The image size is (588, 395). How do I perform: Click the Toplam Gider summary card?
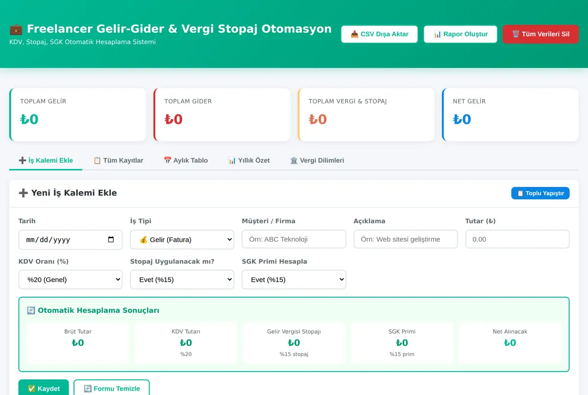click(x=222, y=115)
